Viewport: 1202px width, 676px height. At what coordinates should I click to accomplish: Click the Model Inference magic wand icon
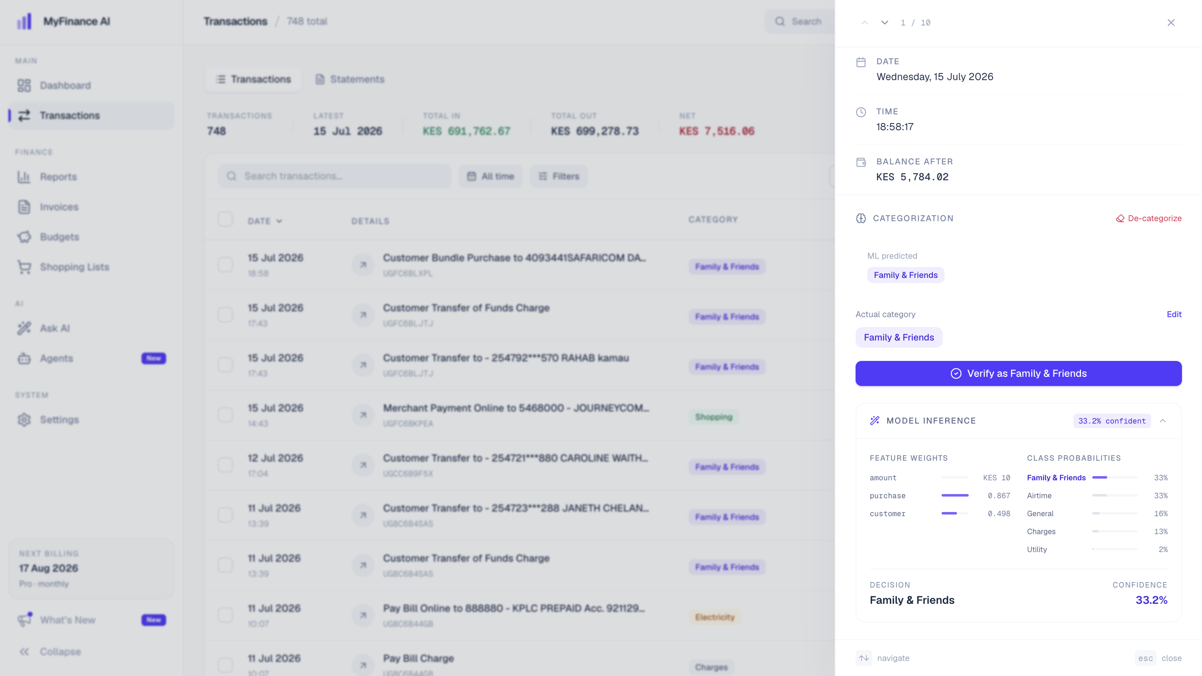click(x=874, y=420)
